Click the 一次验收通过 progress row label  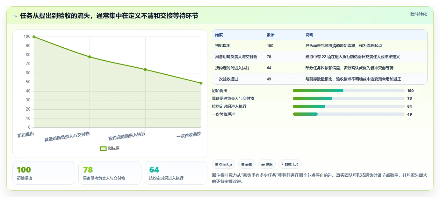(x=223, y=114)
